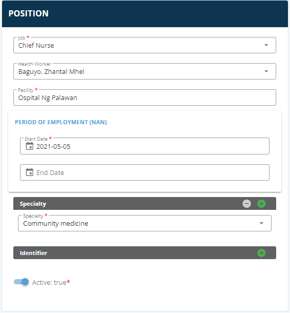This screenshot has height=313, width=290.
Task: Add a specialty with the green plus icon
Action: 261,204
